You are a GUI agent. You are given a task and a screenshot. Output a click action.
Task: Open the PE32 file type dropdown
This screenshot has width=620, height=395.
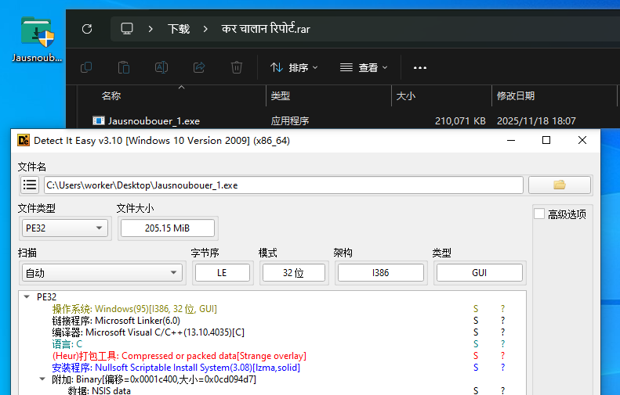64,228
